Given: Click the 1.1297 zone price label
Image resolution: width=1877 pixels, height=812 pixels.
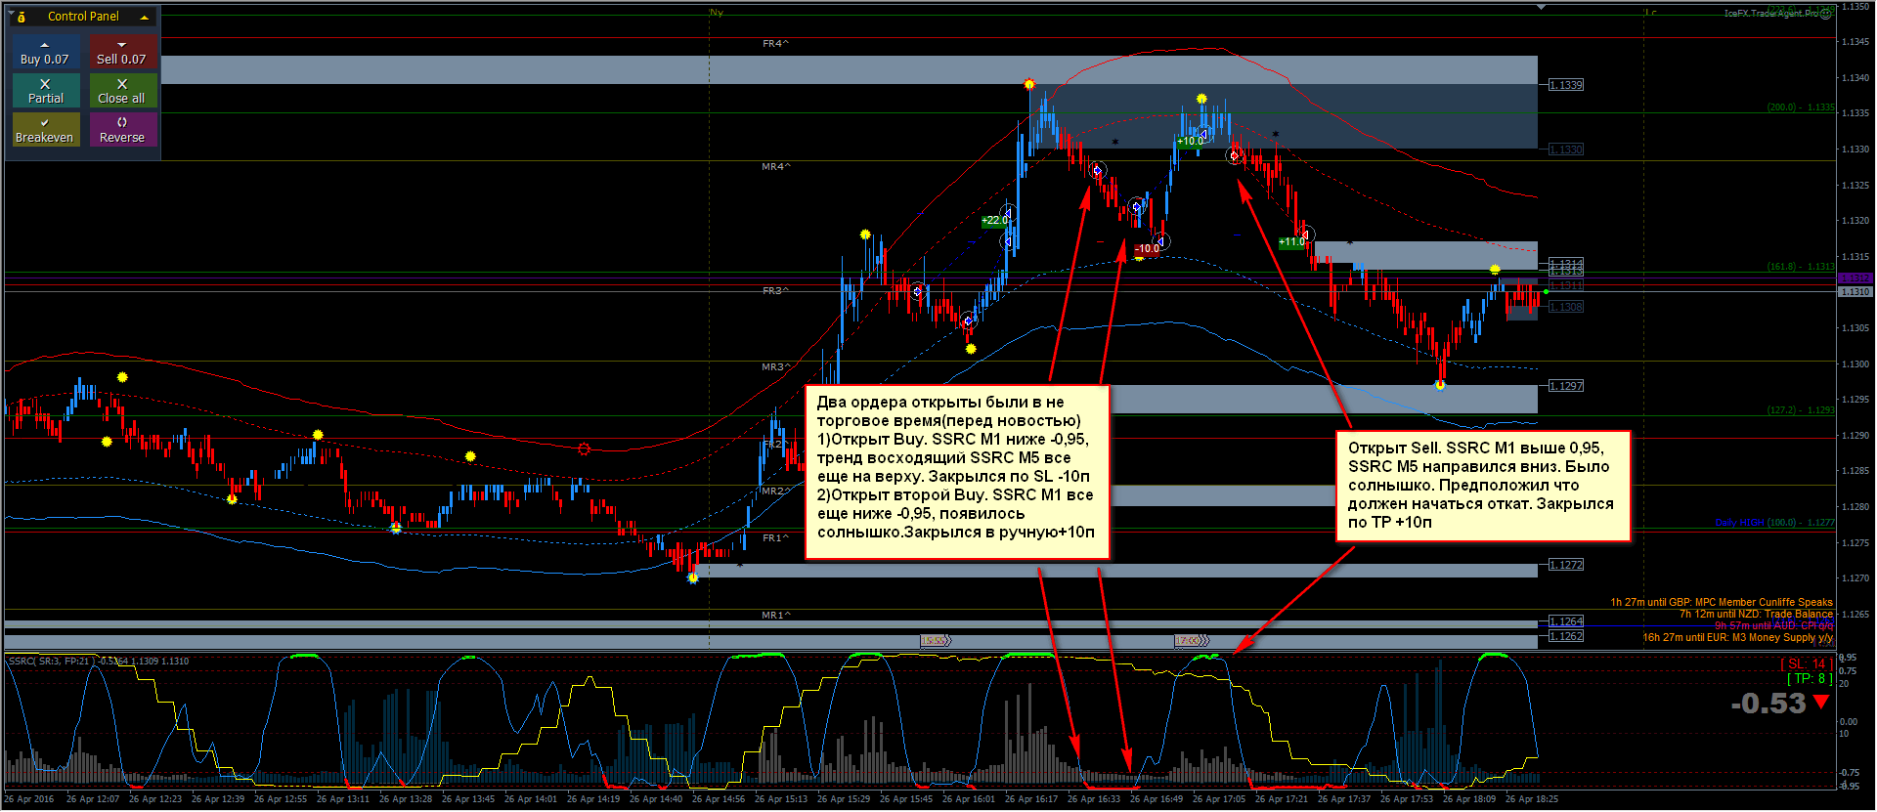Looking at the screenshot, I should (x=1566, y=386).
